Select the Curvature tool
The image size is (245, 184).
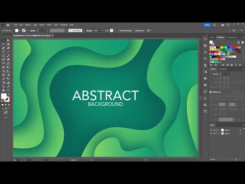[8, 48]
